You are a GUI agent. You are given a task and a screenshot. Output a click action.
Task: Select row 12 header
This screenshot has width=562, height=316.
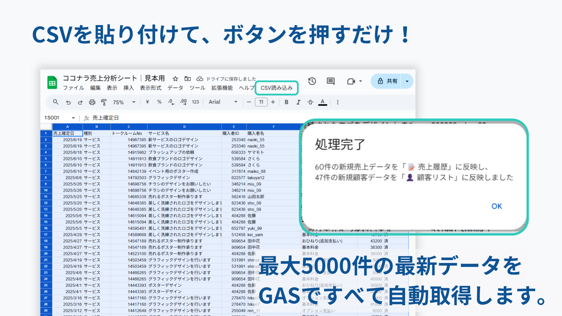pyautogui.click(x=46, y=203)
